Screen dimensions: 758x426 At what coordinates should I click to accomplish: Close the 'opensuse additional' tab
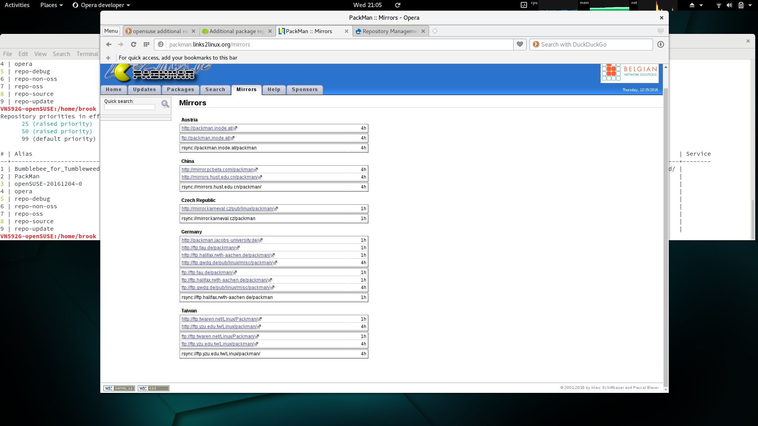(193, 31)
